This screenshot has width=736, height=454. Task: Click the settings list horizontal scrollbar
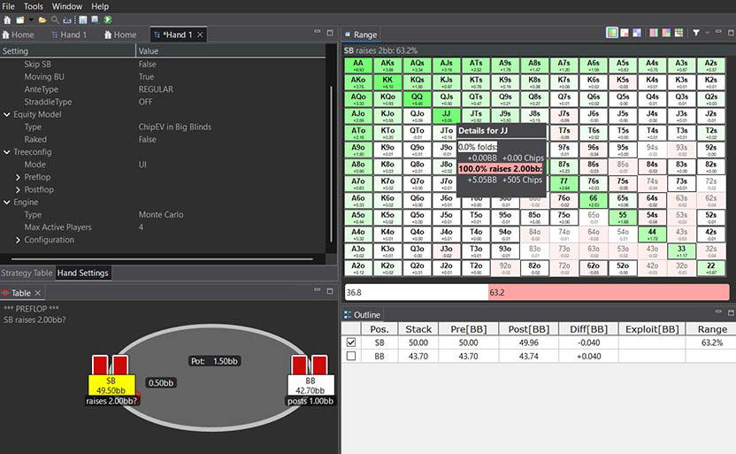(162, 258)
